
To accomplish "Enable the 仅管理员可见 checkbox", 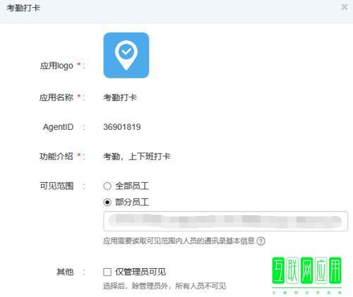I will (x=107, y=272).
